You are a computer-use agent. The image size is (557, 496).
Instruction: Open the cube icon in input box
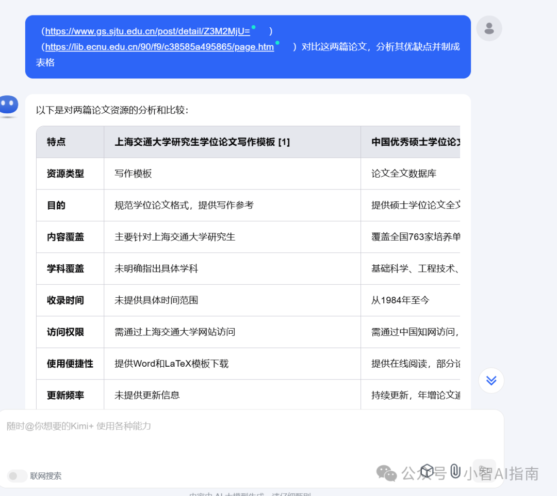tap(427, 471)
